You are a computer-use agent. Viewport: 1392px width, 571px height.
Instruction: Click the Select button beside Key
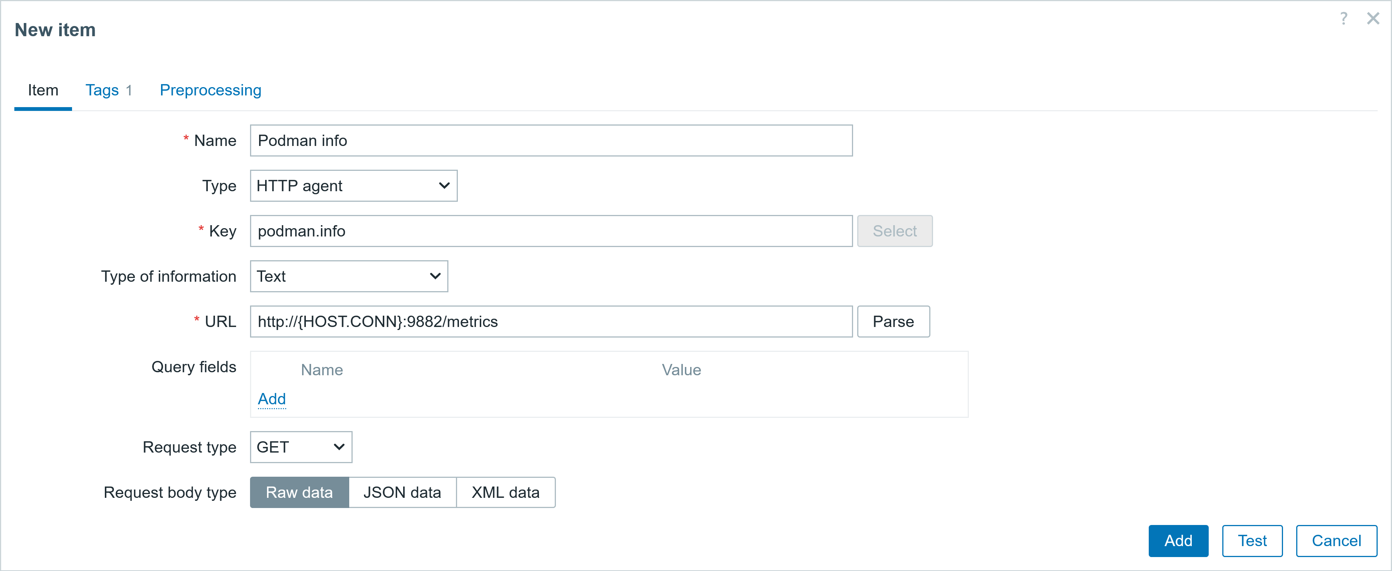(x=895, y=231)
